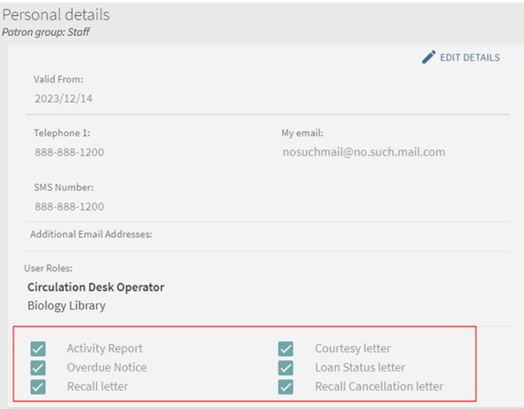524x409 pixels.
Task: Click the Biology Library role scope
Action: point(66,305)
